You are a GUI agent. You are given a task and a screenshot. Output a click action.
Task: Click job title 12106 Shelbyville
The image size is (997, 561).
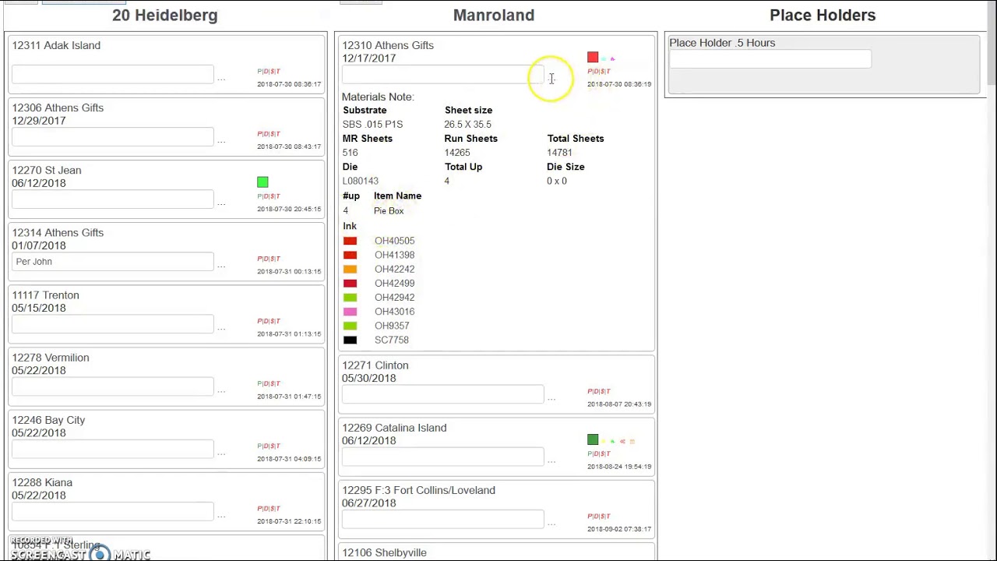click(x=384, y=552)
